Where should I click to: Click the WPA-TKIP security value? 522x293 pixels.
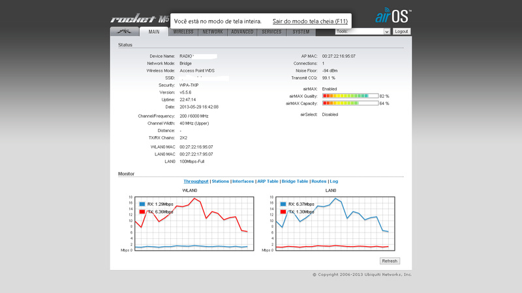[189, 85]
